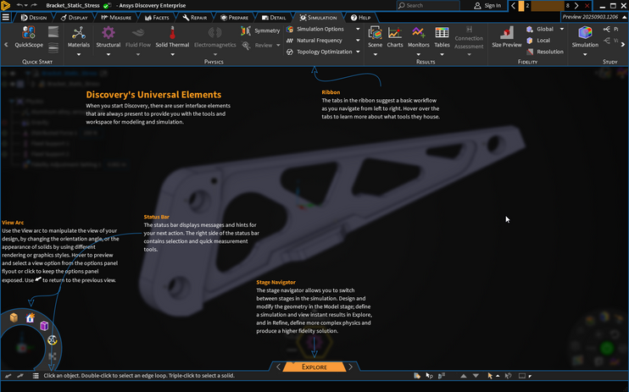Switch to the Display tab
Screen dimensions: 629x392
[x=75, y=18]
